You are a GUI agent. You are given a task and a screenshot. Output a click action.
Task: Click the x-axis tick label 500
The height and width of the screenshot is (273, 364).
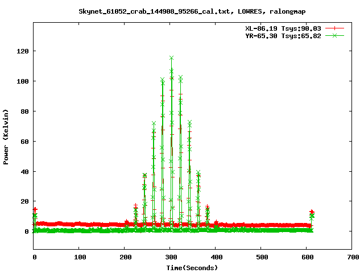[x=261, y=257]
